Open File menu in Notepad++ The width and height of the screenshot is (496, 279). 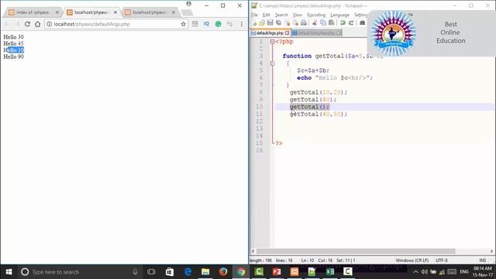[255, 15]
